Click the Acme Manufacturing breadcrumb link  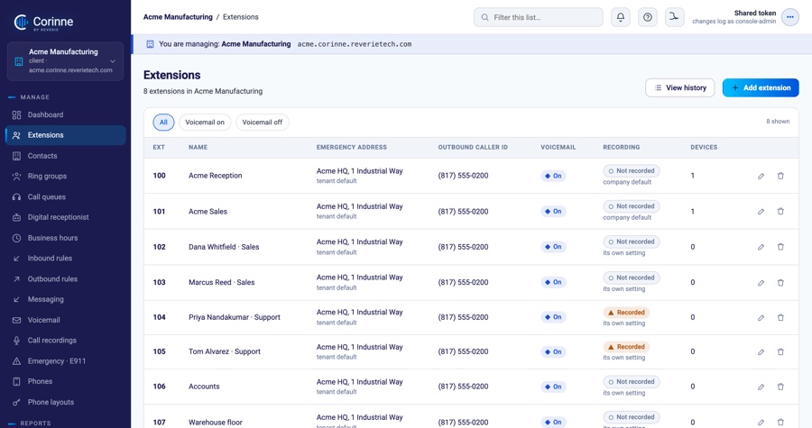coord(178,17)
